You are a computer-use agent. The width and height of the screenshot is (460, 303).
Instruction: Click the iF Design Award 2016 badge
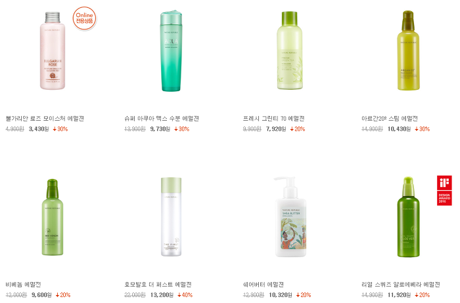pos(444,190)
